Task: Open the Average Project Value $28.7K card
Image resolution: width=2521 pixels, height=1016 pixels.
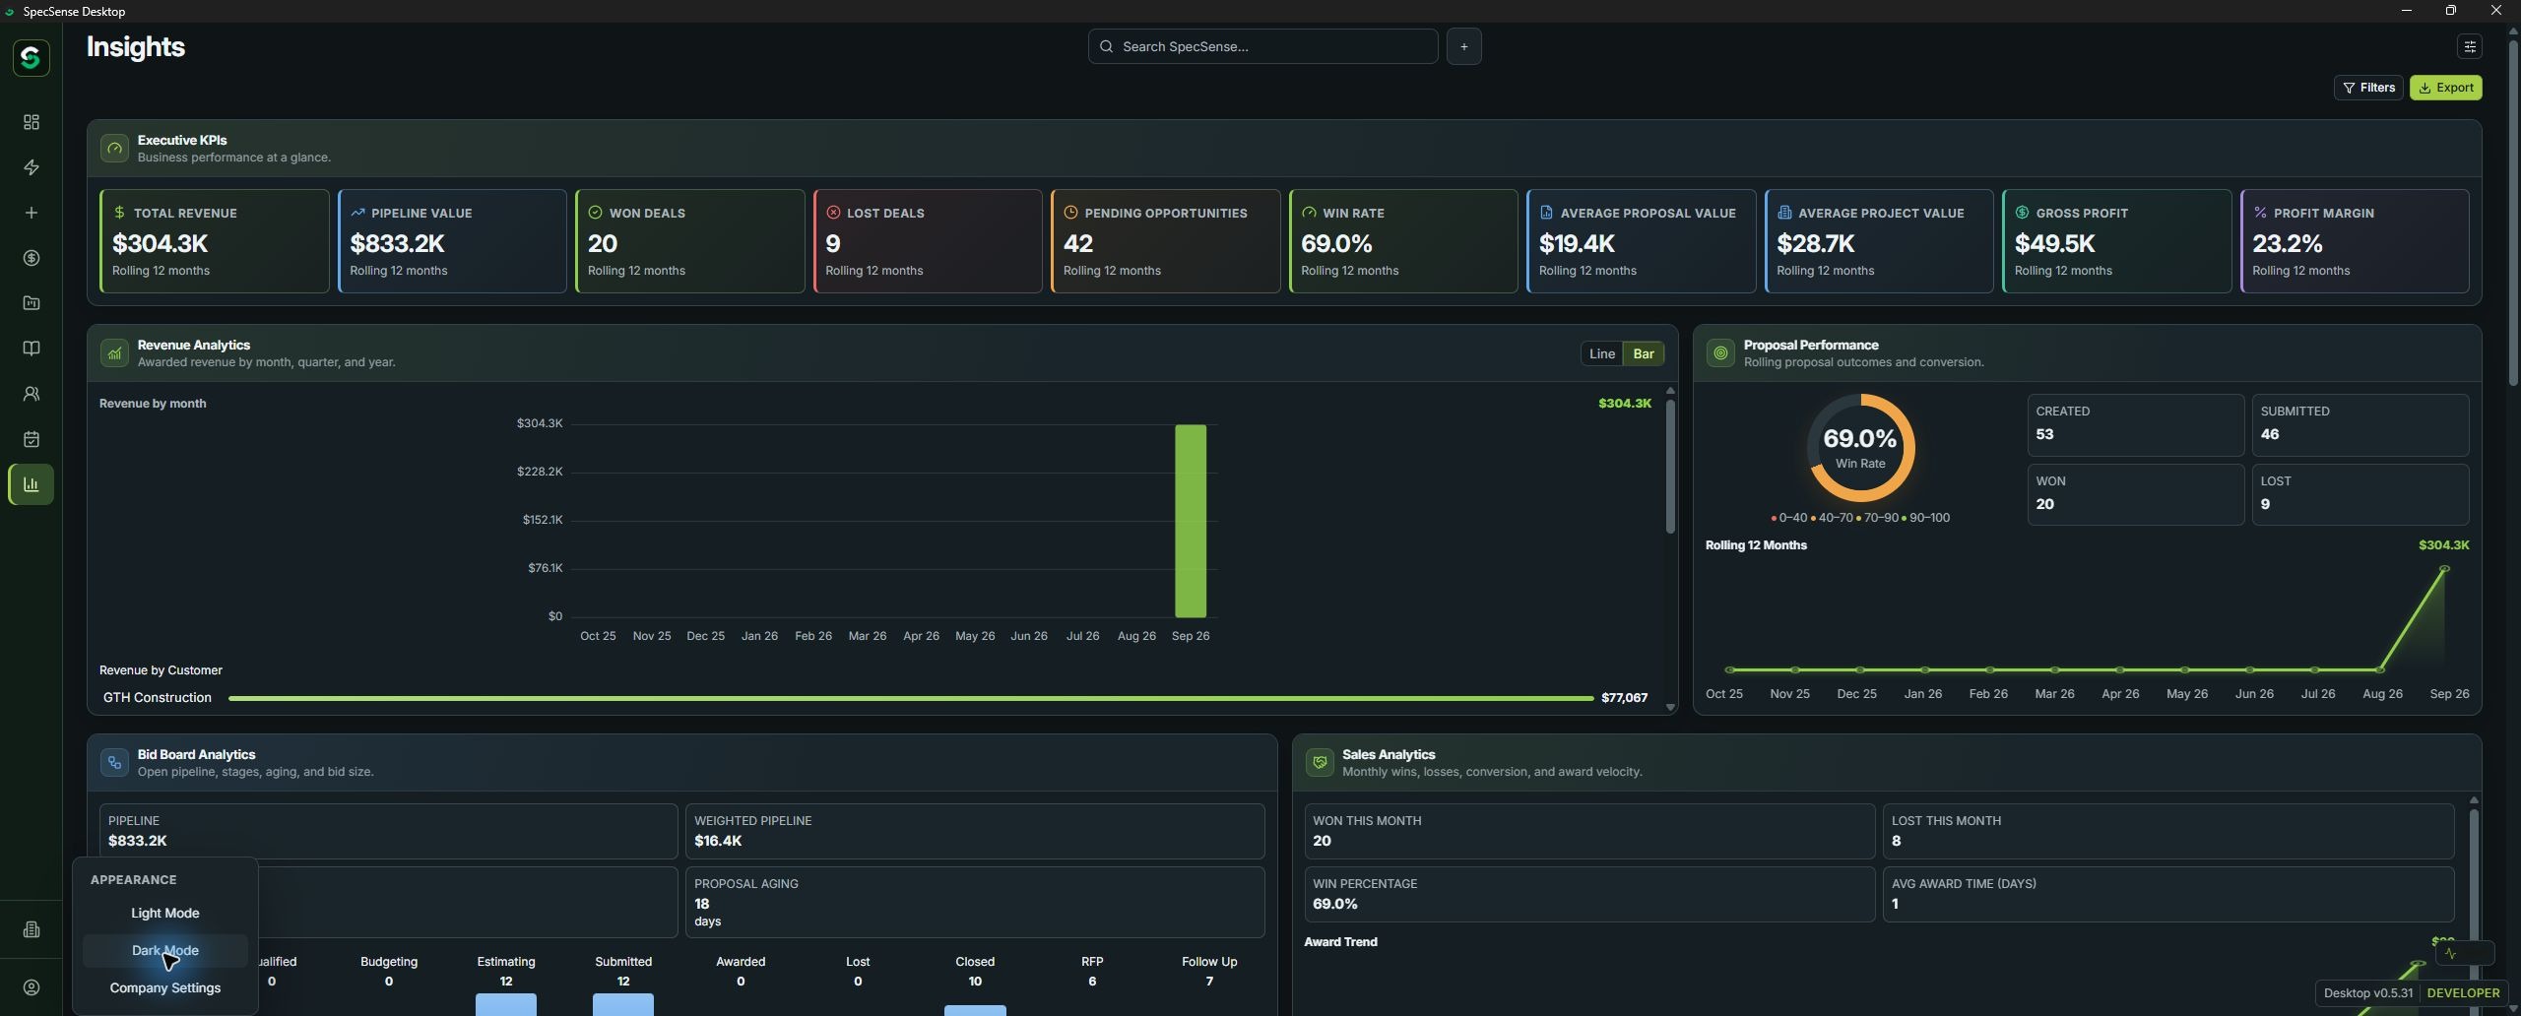Action: (x=1879, y=241)
